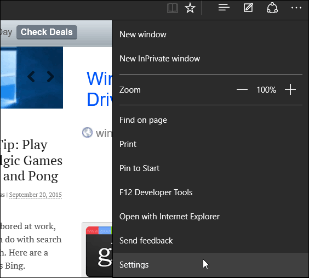The width and height of the screenshot is (309, 278).
Task: Open the Hub lines icon
Action: click(224, 8)
